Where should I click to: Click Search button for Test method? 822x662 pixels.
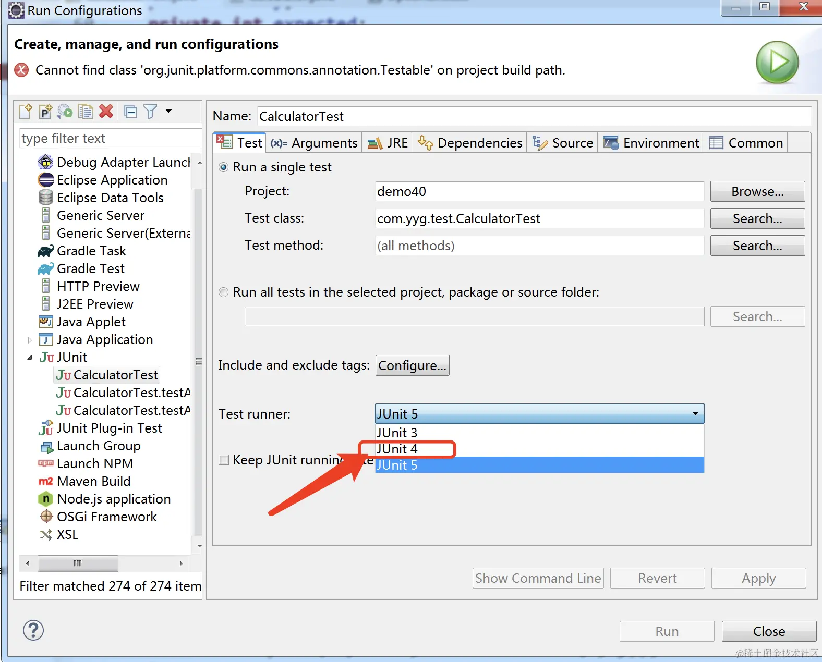pos(757,246)
